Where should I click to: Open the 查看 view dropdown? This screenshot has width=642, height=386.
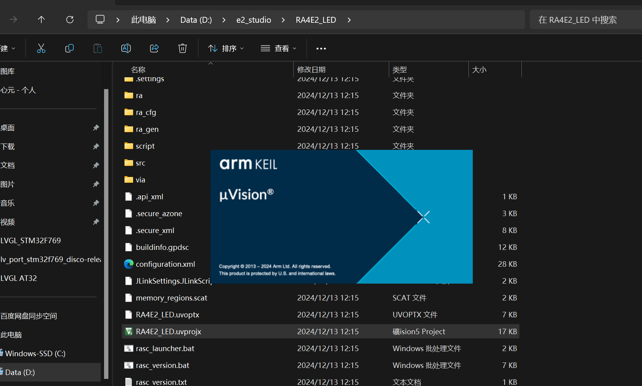click(278, 48)
